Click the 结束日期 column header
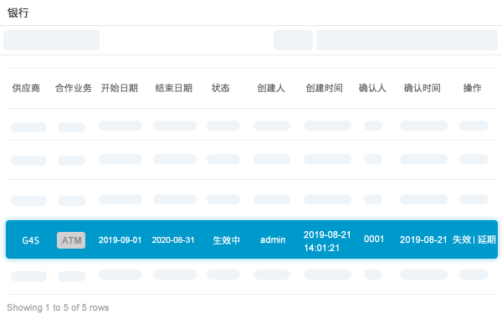Viewport: 502px width, 324px height. 174,88
